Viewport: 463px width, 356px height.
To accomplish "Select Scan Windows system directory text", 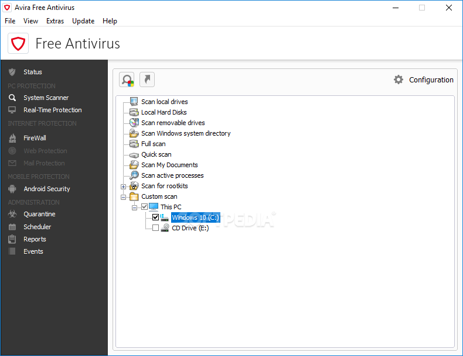I will pyautogui.click(x=186, y=133).
